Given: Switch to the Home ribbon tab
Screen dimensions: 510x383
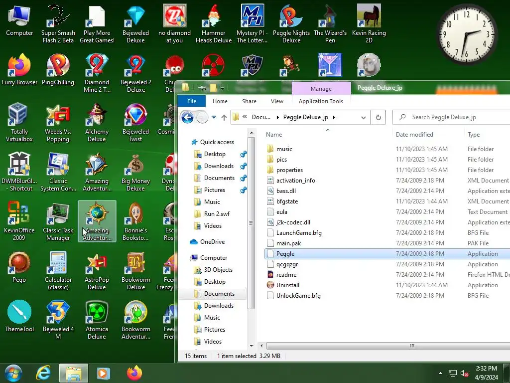Looking at the screenshot, I should click(220, 101).
